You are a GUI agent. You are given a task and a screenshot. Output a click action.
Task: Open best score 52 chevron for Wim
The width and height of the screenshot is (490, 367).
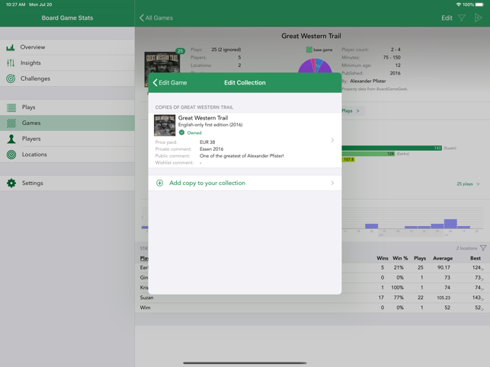482,309
